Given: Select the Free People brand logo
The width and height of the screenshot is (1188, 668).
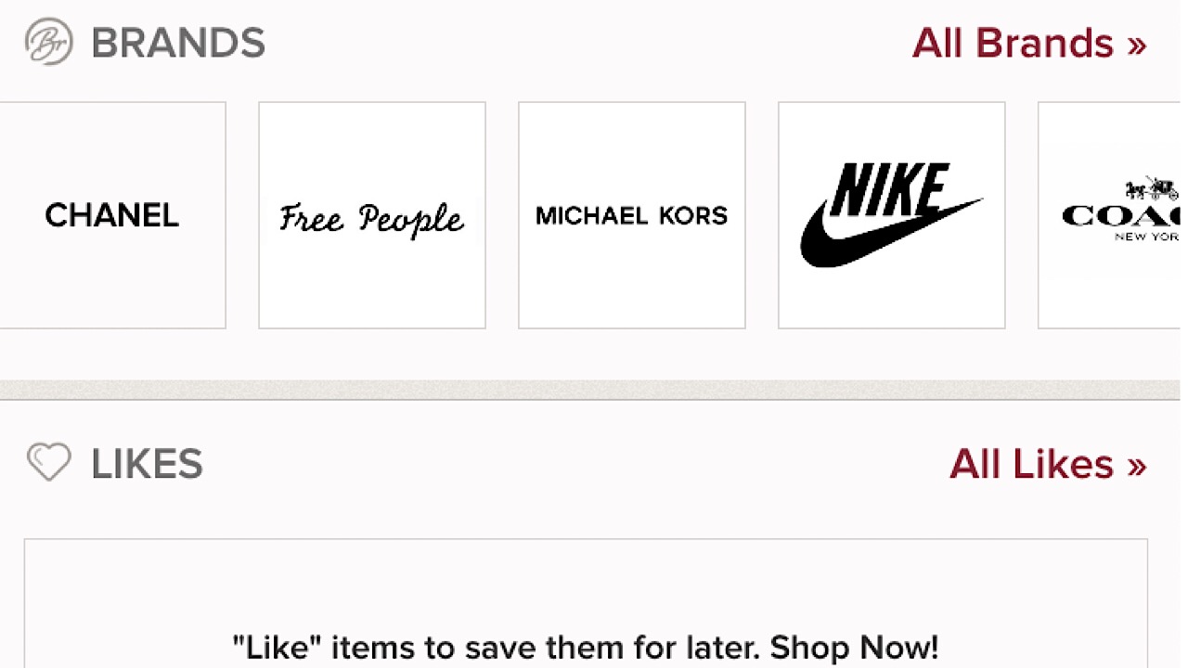Looking at the screenshot, I should tap(371, 218).
